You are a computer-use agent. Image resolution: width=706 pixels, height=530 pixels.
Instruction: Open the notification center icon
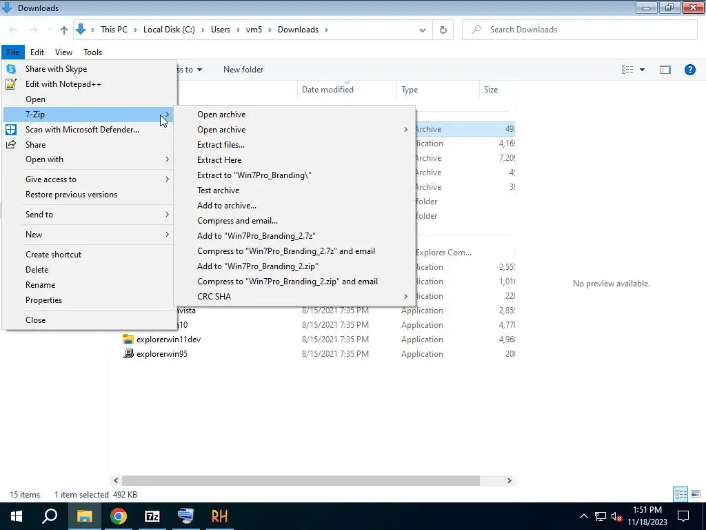(x=683, y=516)
